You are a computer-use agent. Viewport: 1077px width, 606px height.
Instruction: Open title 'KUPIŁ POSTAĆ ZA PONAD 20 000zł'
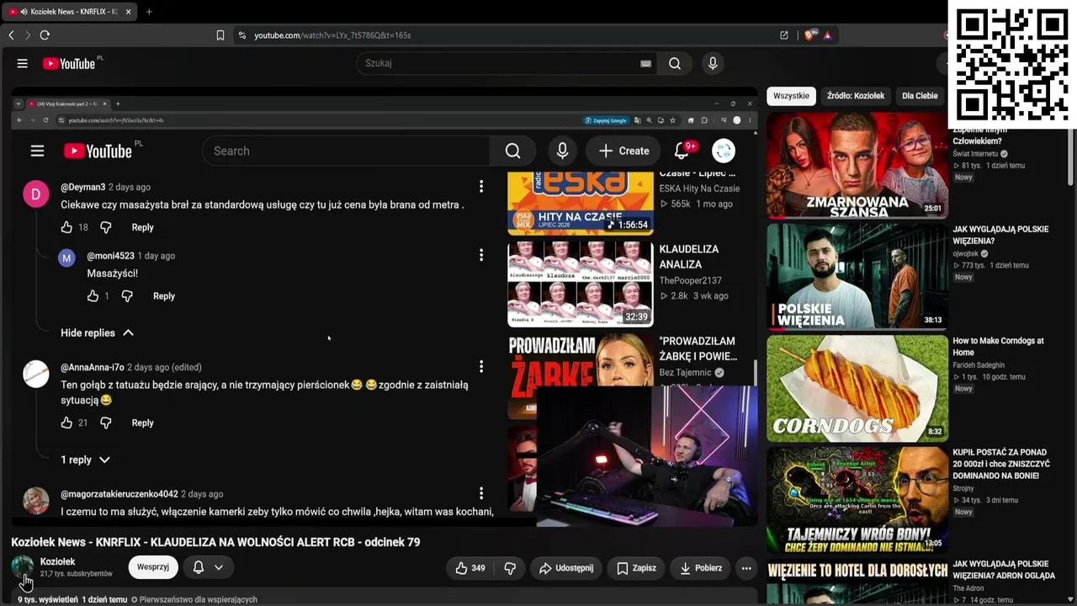coord(1001,464)
